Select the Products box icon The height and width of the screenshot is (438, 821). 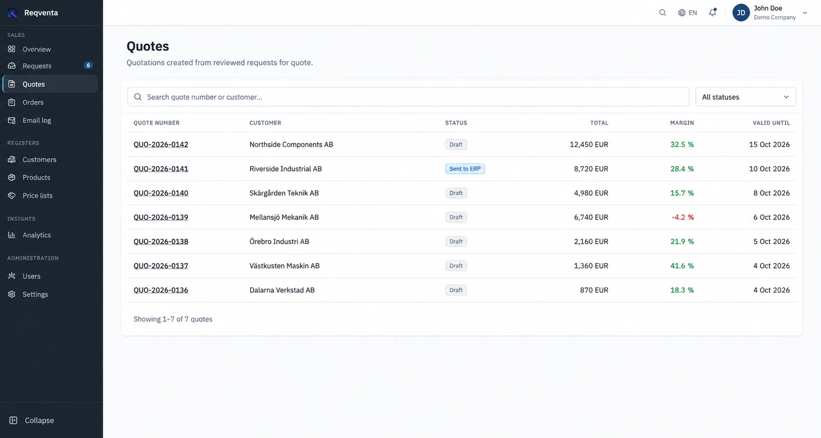12,178
